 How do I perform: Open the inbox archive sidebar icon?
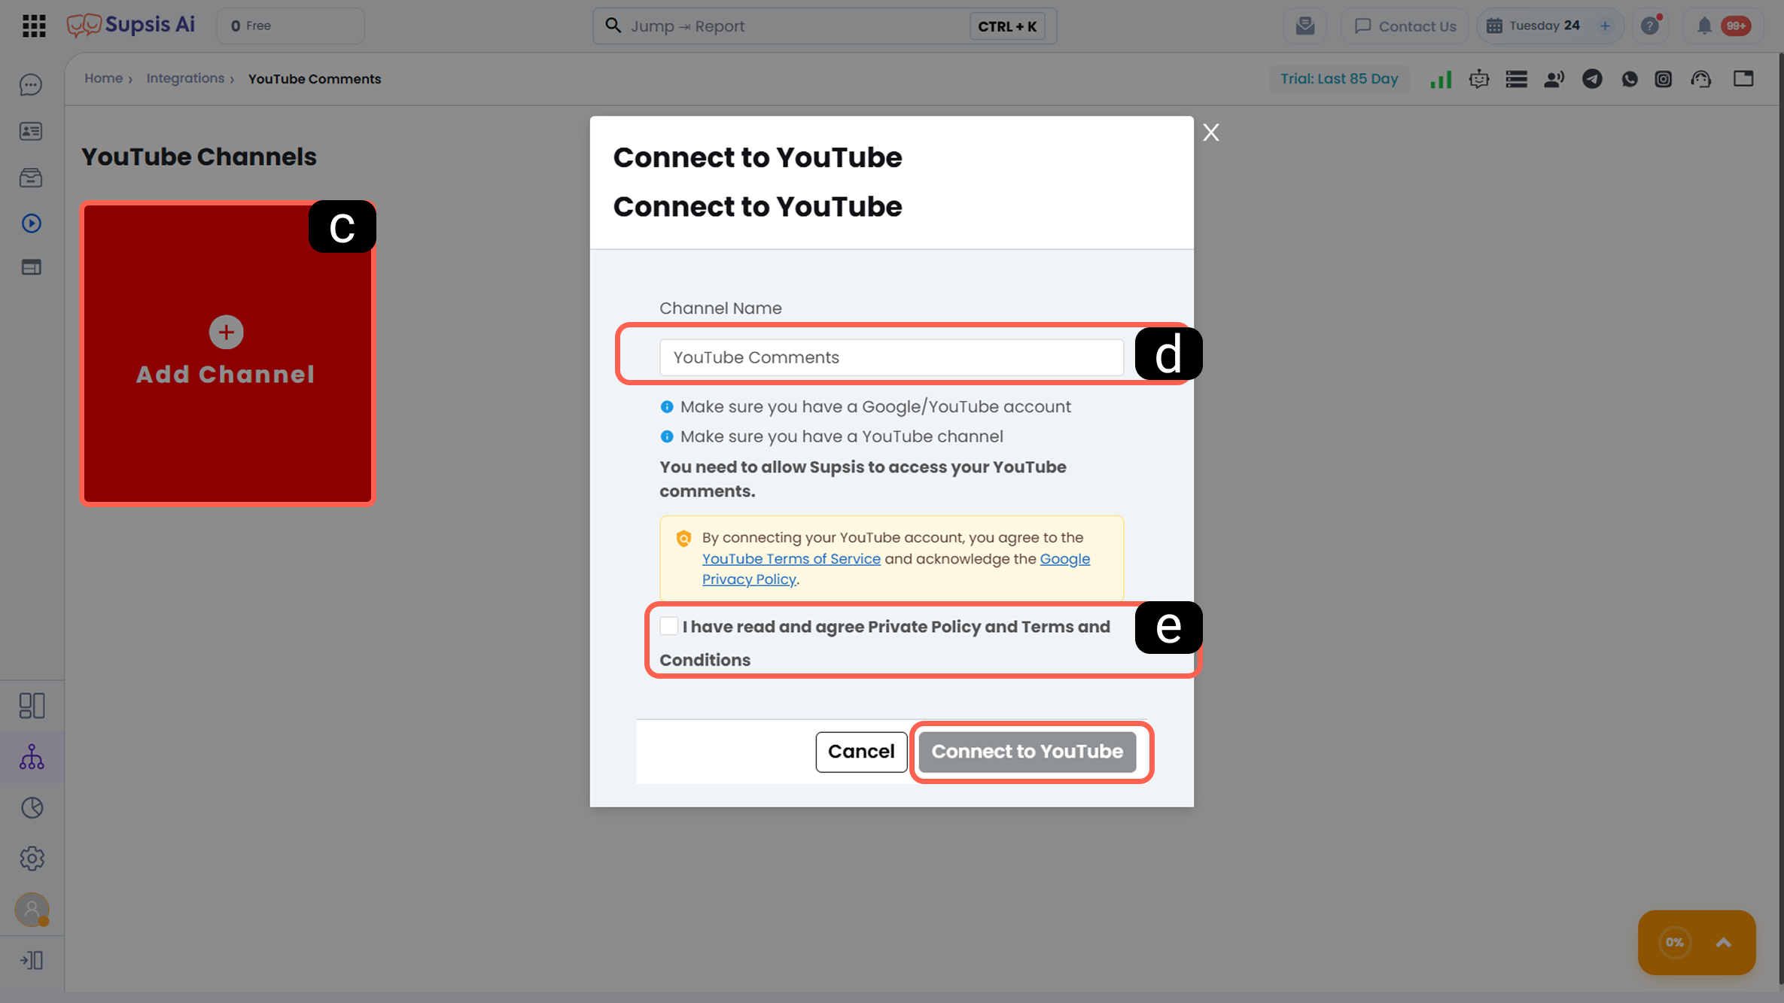click(x=31, y=178)
